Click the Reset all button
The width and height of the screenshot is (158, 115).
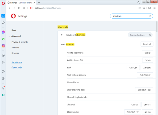point(147,44)
